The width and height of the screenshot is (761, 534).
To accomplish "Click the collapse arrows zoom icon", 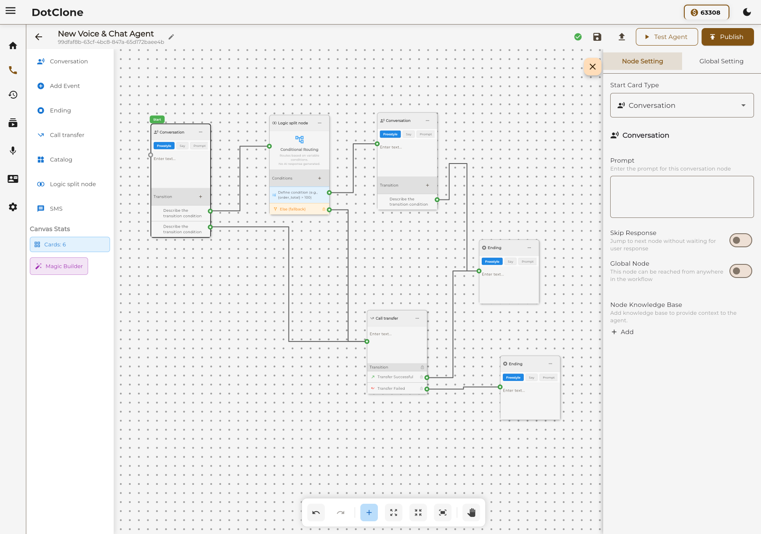I will (x=418, y=513).
